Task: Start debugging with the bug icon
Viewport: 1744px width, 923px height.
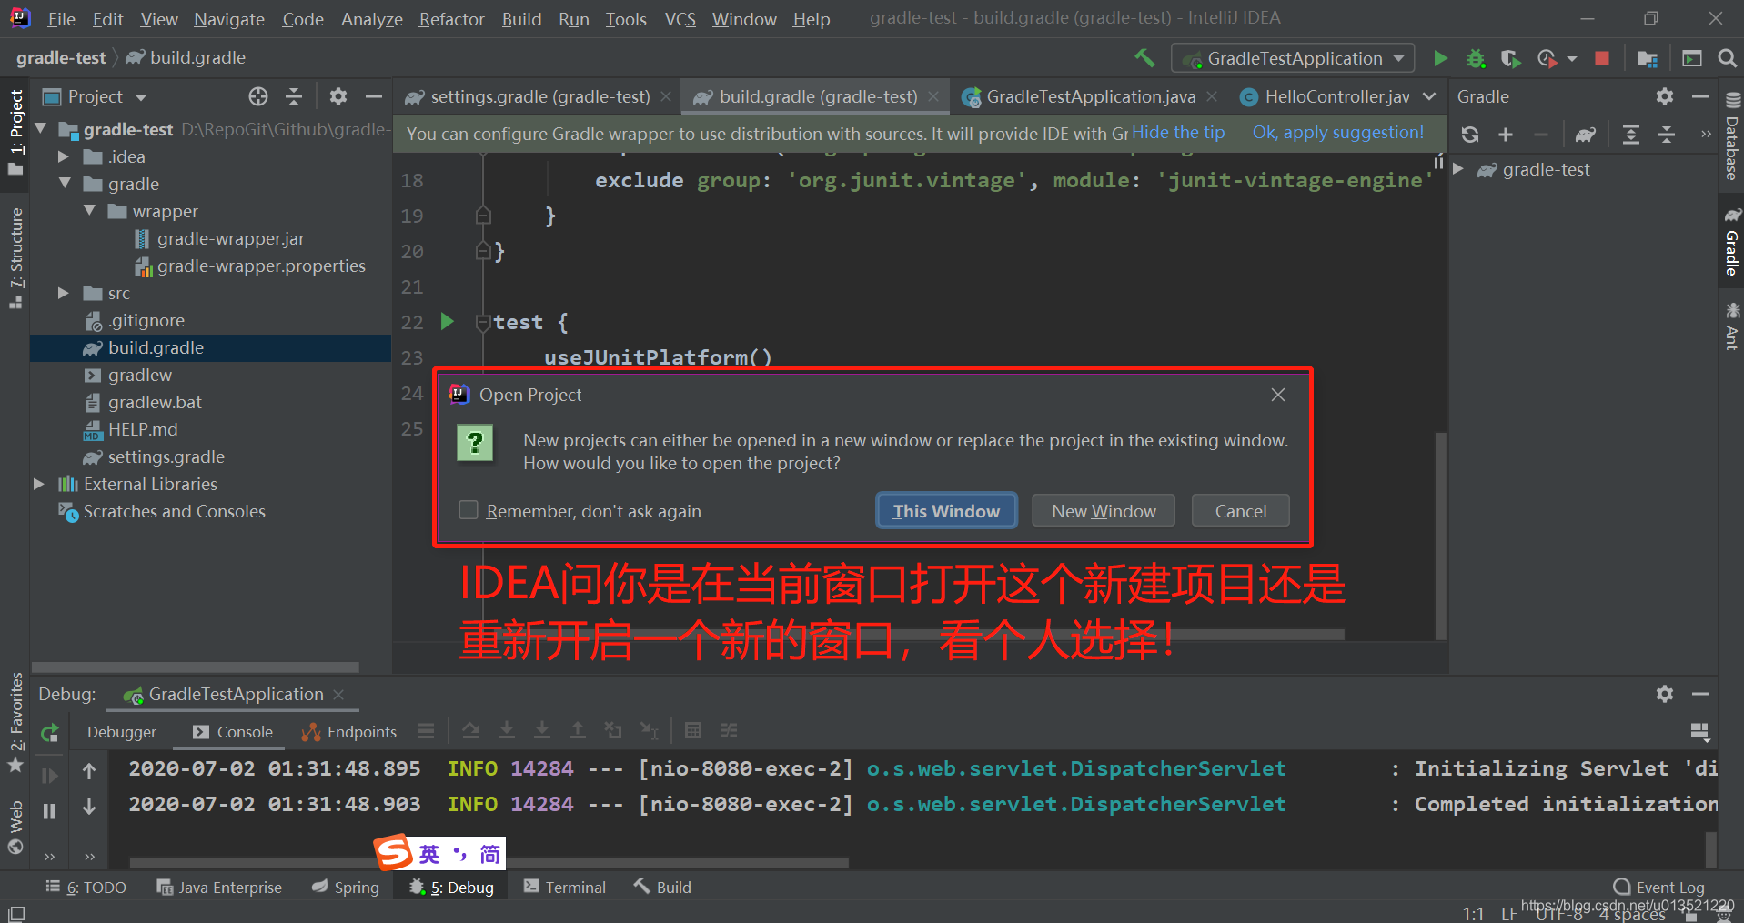Action: (x=1476, y=58)
